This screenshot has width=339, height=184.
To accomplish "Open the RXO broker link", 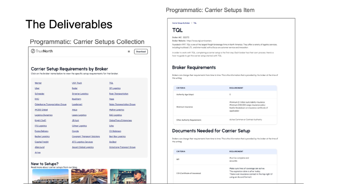I will 37,99.
